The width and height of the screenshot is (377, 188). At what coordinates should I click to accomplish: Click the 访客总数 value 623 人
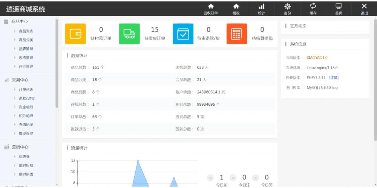coord(203,68)
